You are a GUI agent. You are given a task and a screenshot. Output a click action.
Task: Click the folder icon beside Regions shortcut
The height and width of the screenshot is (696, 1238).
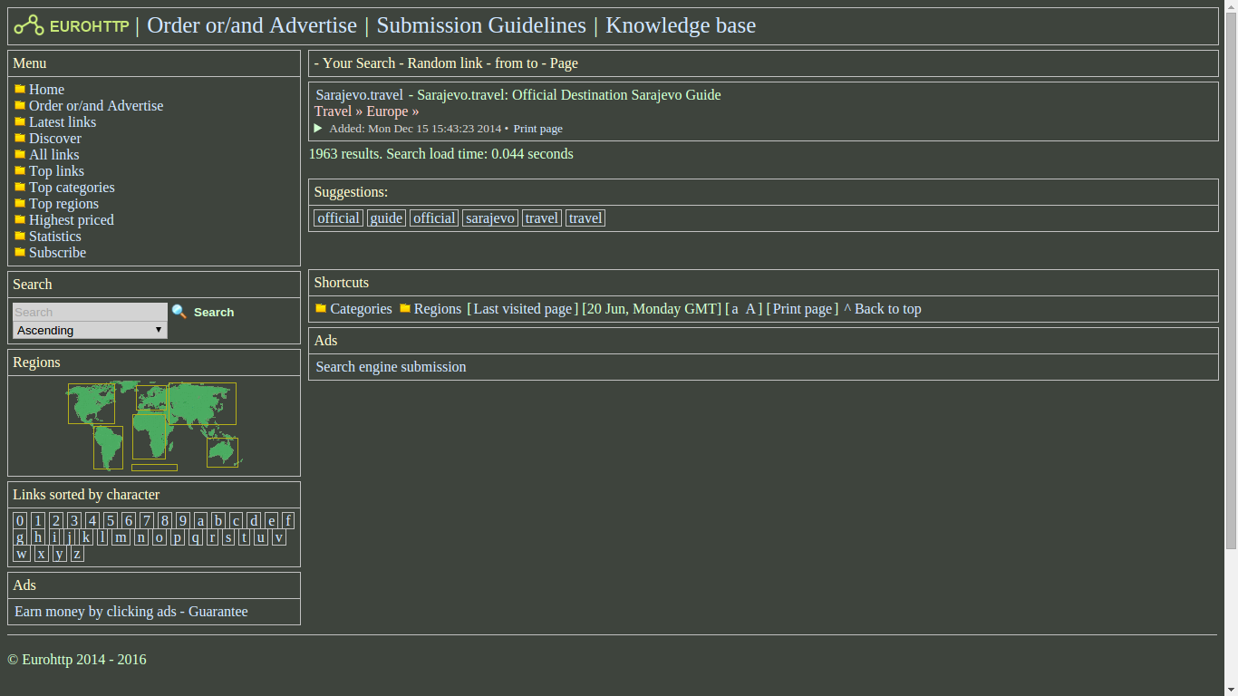405,308
